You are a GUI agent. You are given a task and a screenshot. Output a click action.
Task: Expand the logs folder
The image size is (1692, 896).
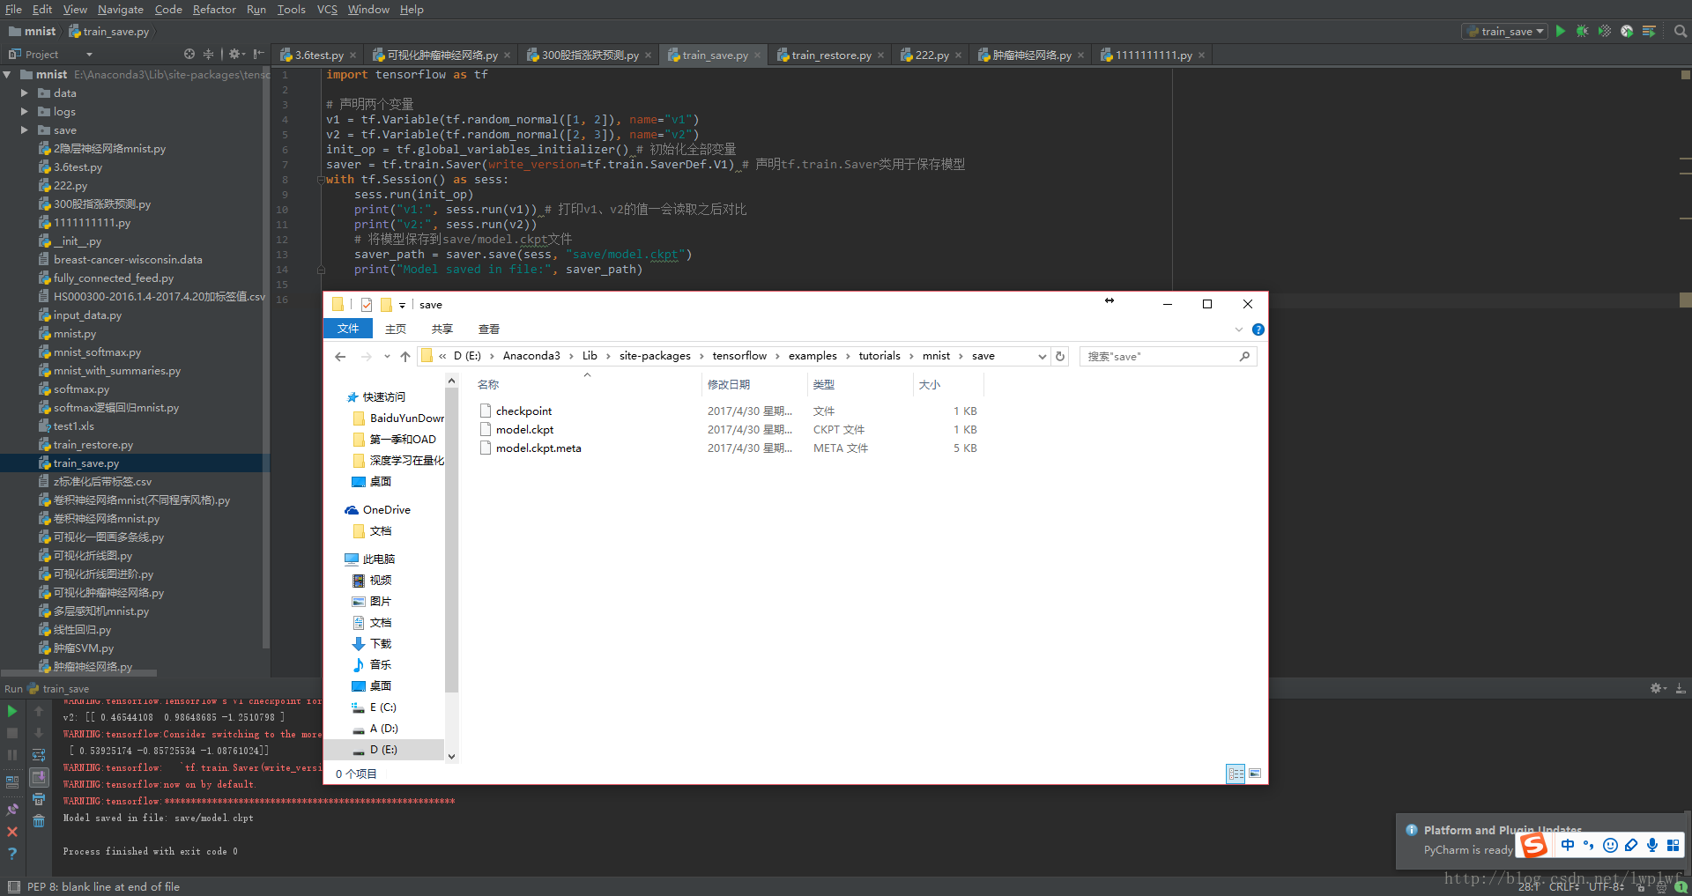click(x=25, y=111)
